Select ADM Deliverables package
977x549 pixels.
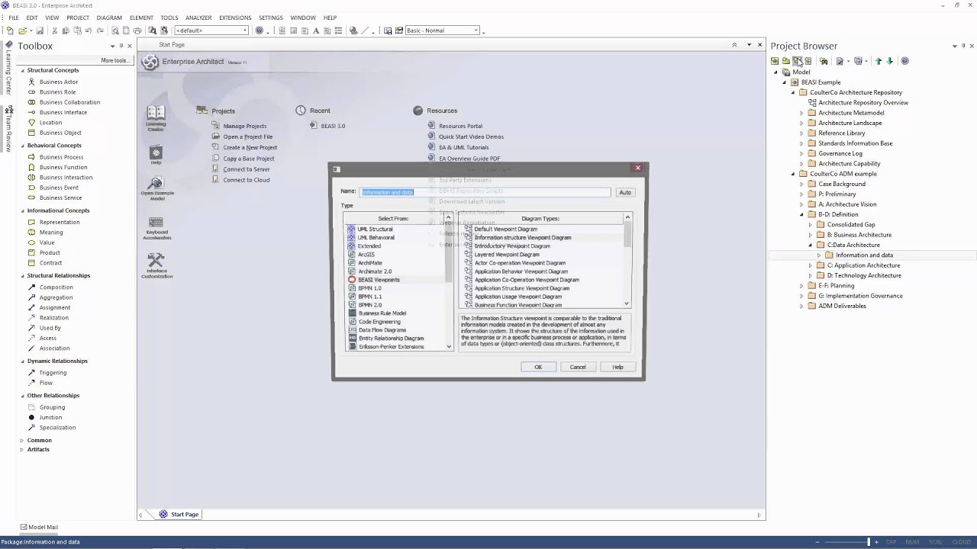[x=842, y=306]
